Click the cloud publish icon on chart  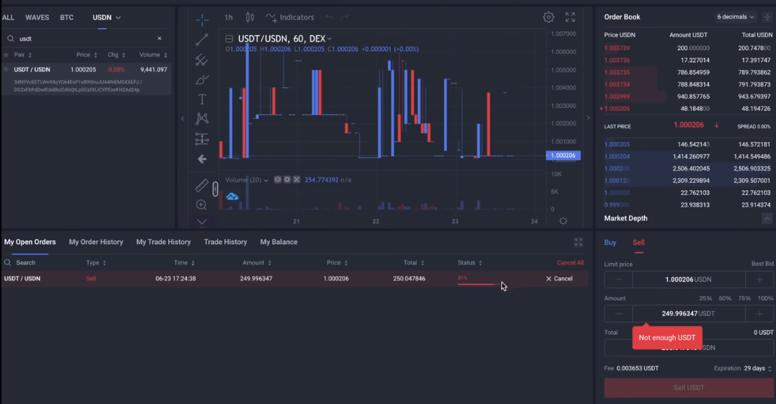coord(232,197)
